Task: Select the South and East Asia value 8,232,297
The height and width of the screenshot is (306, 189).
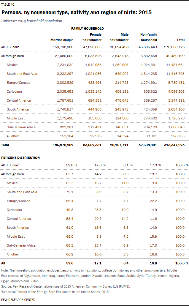Action: click(63, 74)
